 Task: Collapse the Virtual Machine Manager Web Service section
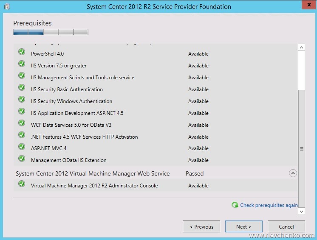click(x=292, y=173)
